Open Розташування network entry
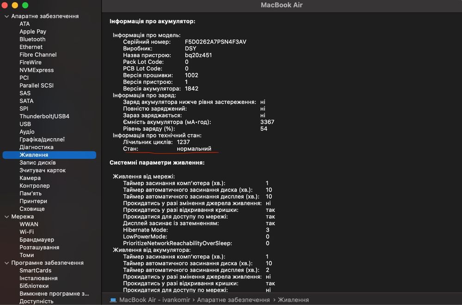 click(39, 247)
